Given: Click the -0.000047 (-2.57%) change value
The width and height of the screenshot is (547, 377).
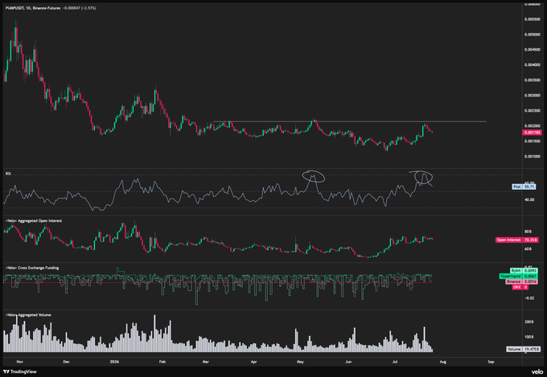Looking at the screenshot, I should 79,8.
